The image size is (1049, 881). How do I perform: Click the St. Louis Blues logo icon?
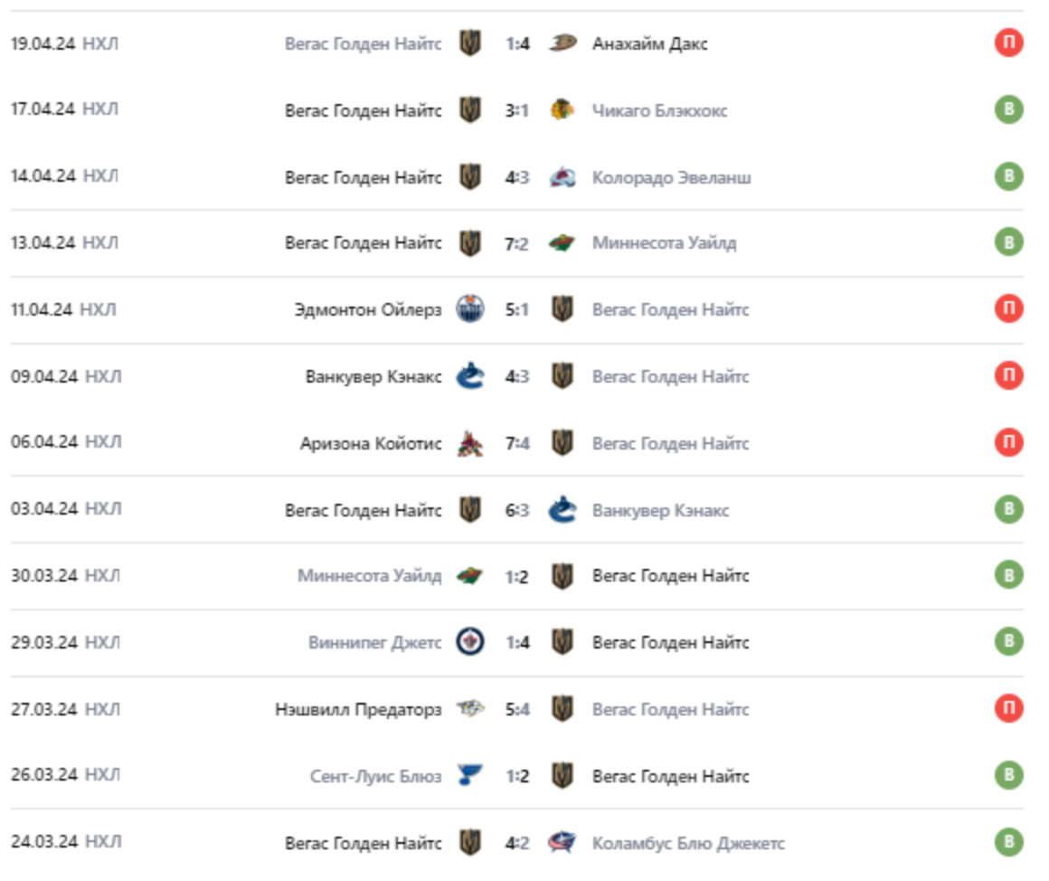(x=470, y=776)
